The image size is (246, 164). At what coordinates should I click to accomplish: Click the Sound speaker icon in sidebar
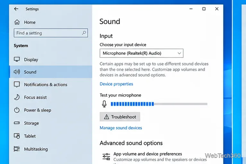pyautogui.click(x=17, y=72)
